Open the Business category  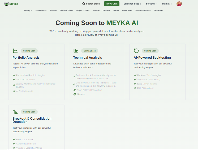click(x=53, y=11)
